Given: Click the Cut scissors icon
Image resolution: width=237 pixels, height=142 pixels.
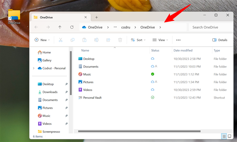Looking at the screenshot, I should (60, 40).
